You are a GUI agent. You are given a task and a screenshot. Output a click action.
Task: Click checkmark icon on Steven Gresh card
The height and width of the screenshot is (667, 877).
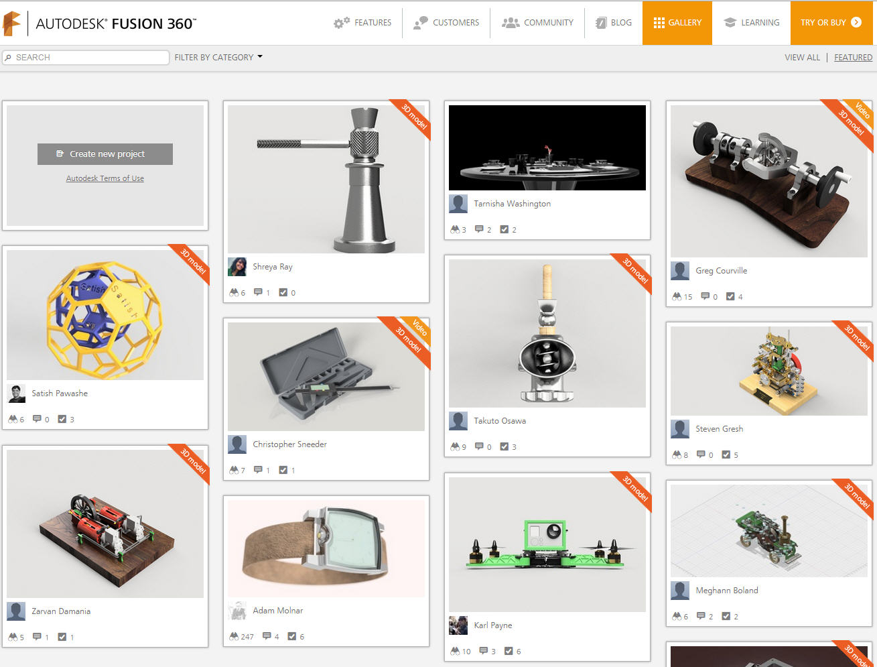pos(726,454)
